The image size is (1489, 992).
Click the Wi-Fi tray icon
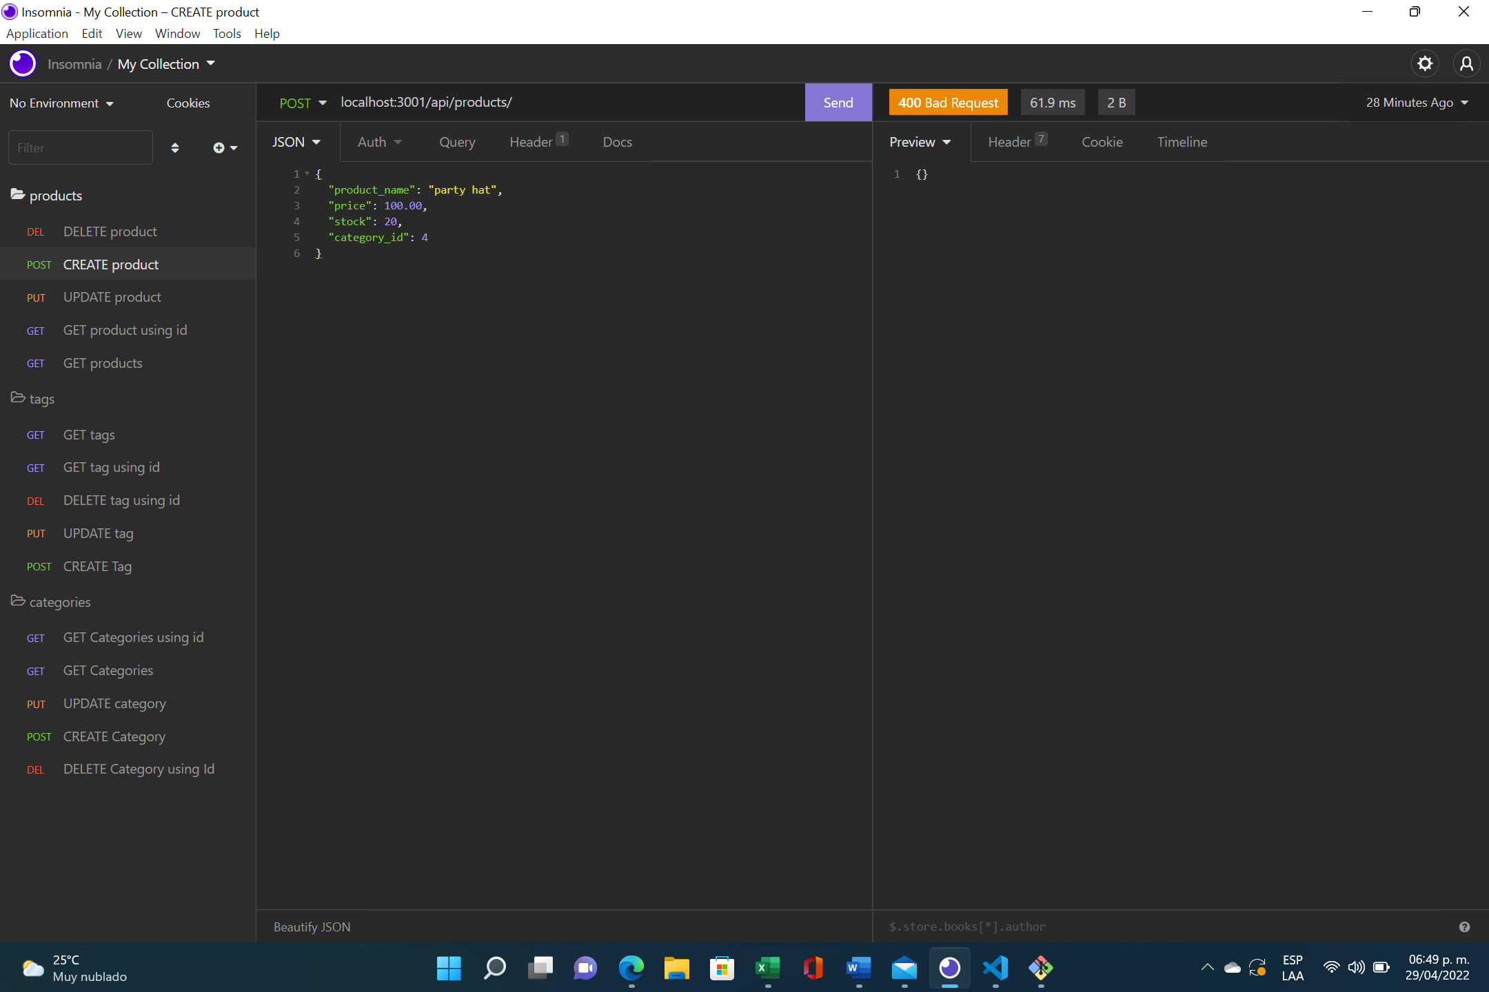1332,967
